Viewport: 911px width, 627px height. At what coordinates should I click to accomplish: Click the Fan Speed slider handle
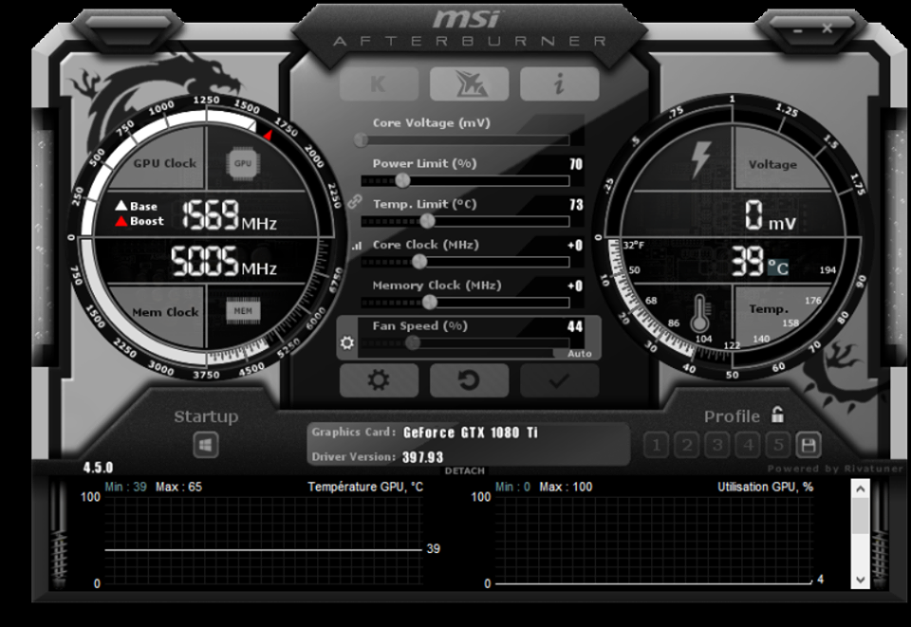pyautogui.click(x=413, y=342)
